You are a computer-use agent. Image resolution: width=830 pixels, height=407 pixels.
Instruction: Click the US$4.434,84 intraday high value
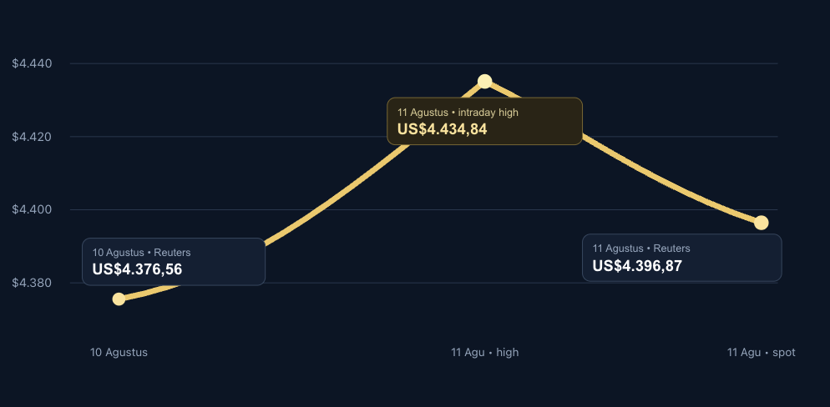(x=442, y=129)
